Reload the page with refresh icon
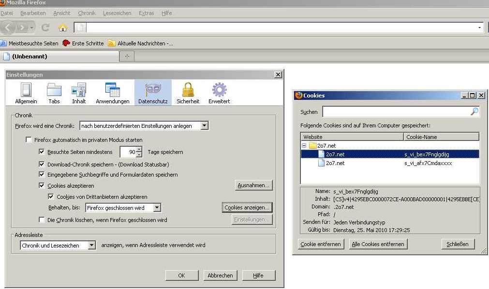 (45, 28)
